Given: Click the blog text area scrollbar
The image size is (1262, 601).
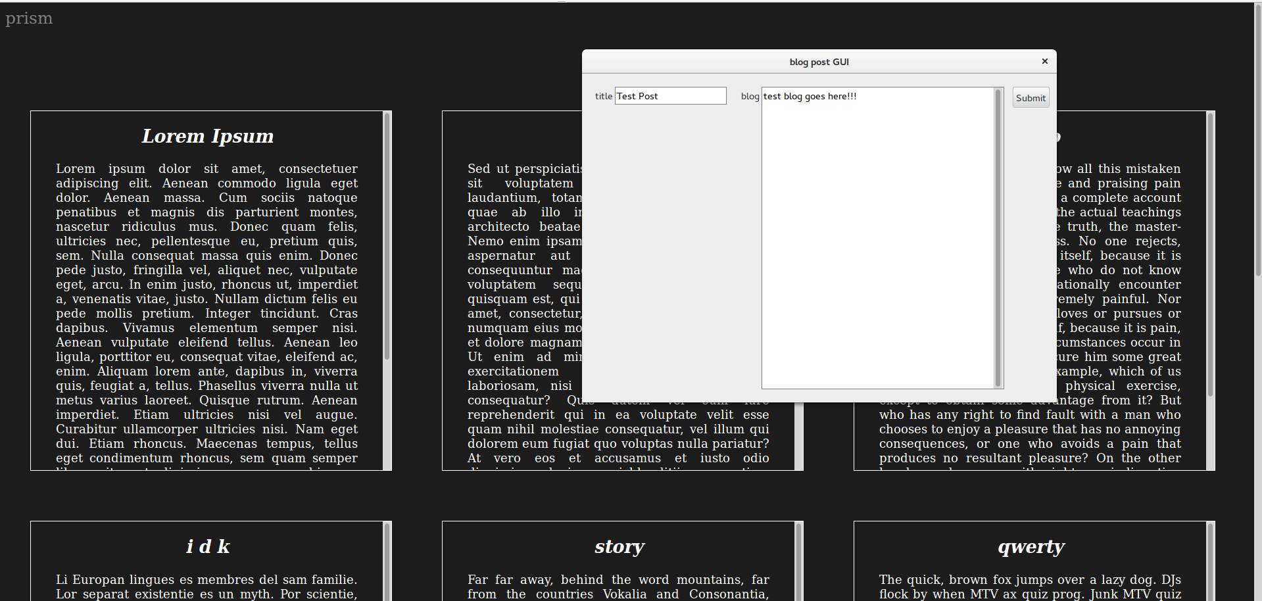Looking at the screenshot, I should pyautogui.click(x=998, y=237).
